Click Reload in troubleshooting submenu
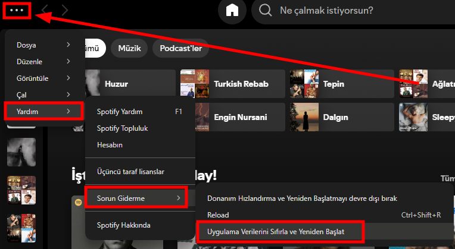Image resolution: width=455 pixels, height=249 pixels. tap(325, 215)
